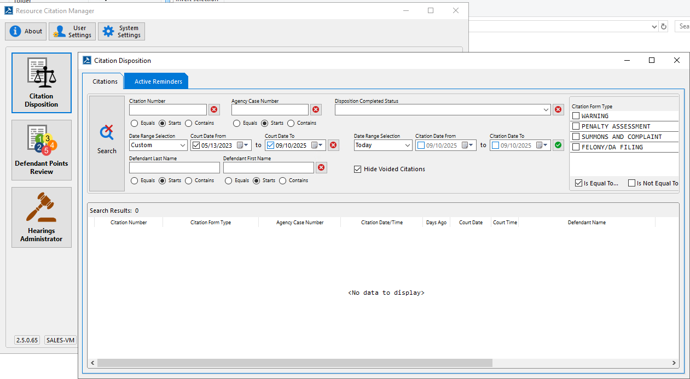This screenshot has height=379, width=690.
Task: Click the horizontal scrollbar in results
Action: 294,363
